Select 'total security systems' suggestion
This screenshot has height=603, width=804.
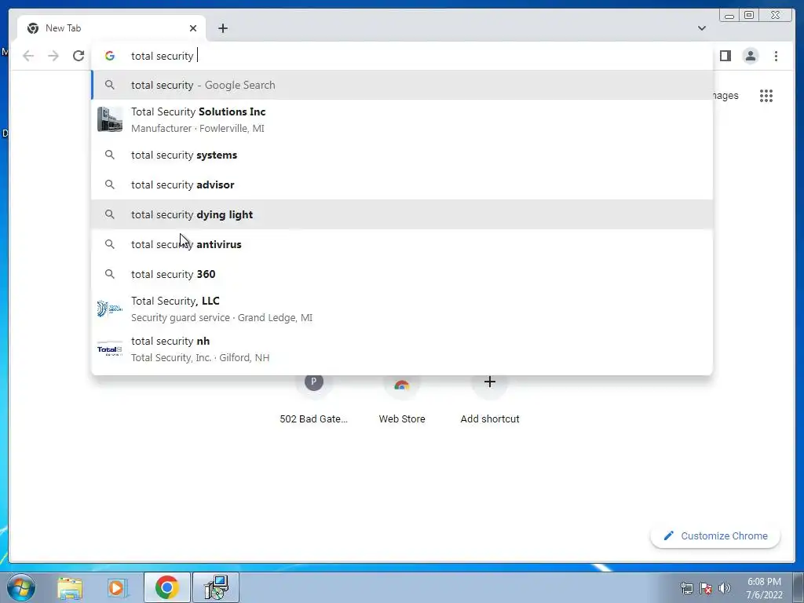402,155
